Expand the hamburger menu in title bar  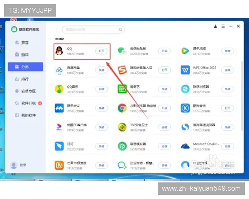pos(223,26)
